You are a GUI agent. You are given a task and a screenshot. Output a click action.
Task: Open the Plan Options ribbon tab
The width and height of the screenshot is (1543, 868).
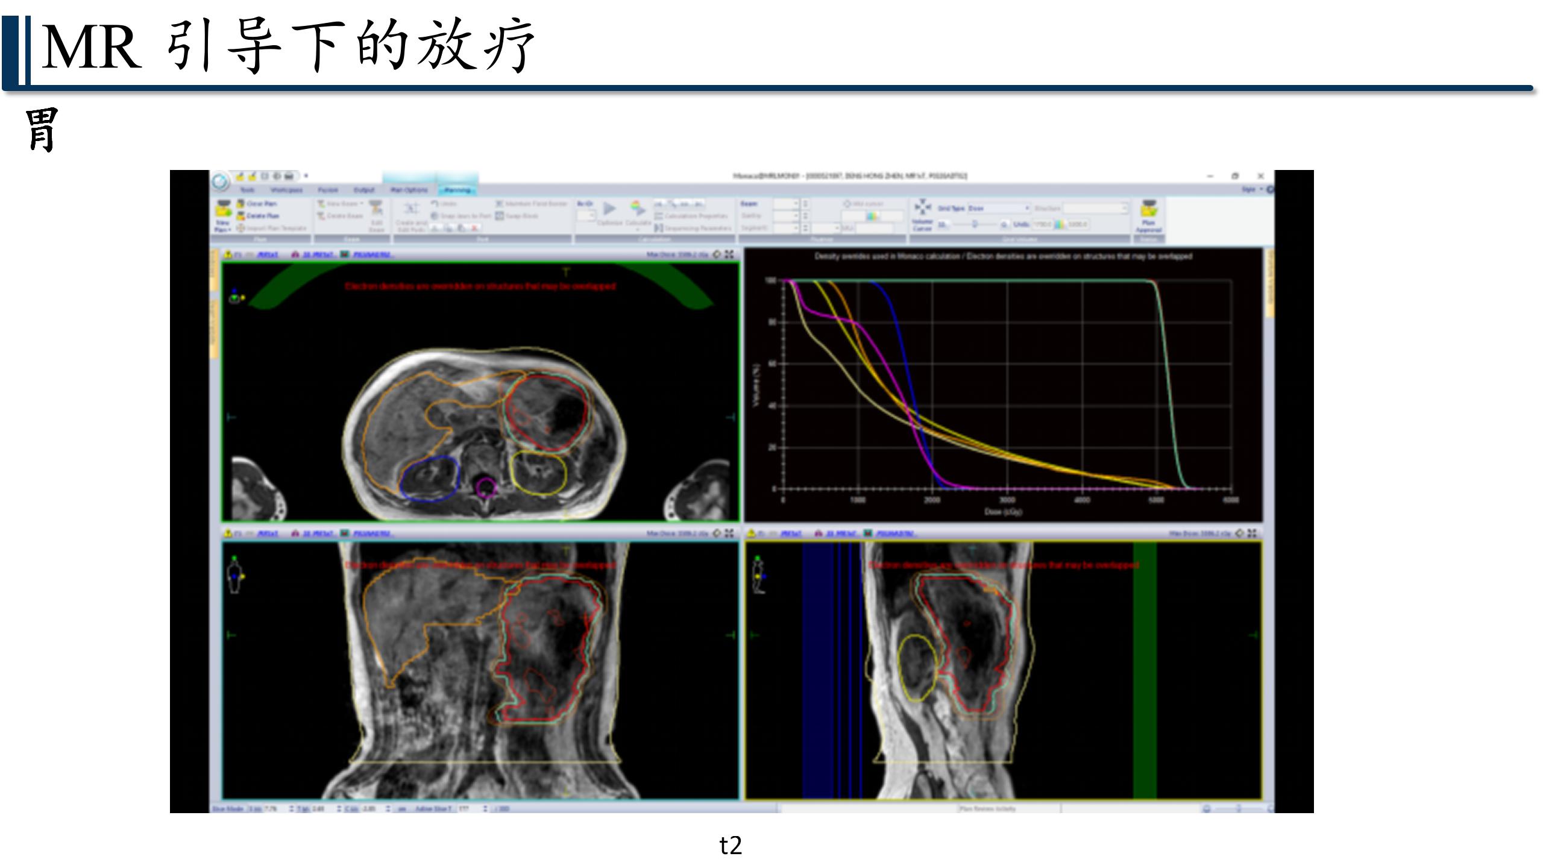pos(409,190)
